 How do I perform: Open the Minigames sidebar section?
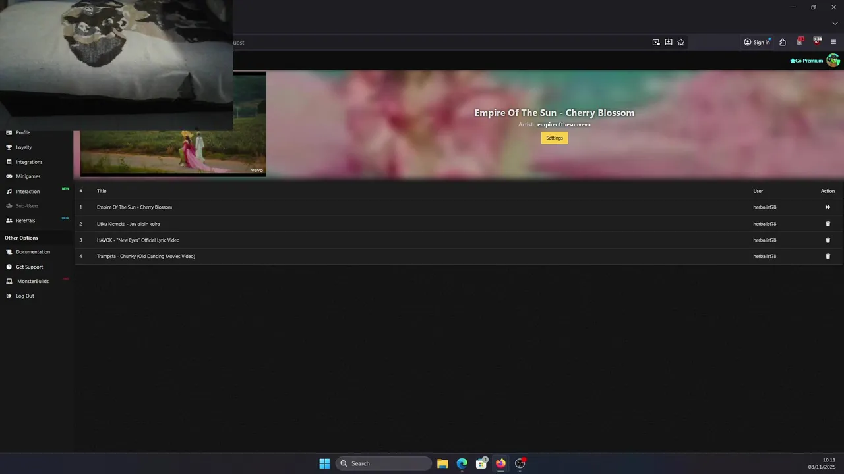coord(28,176)
